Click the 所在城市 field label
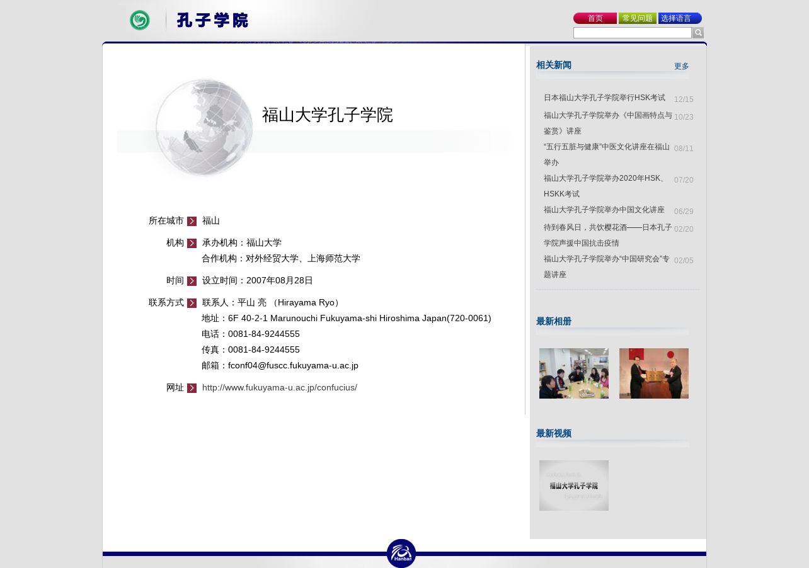Image resolution: width=809 pixels, height=568 pixels. click(166, 221)
